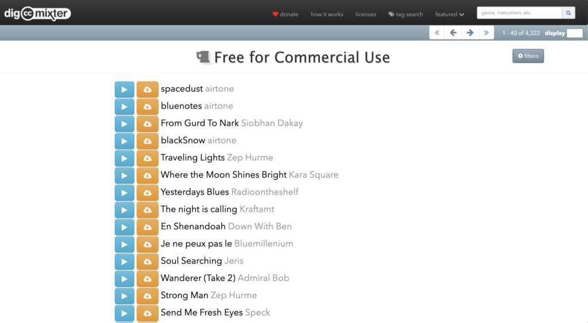
Task: Open the how it works page
Action: click(327, 14)
